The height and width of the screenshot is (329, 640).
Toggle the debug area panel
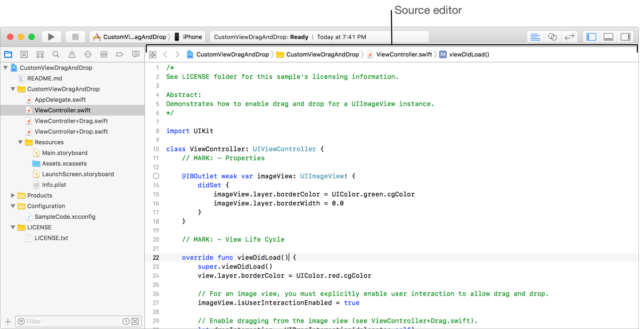pos(608,37)
